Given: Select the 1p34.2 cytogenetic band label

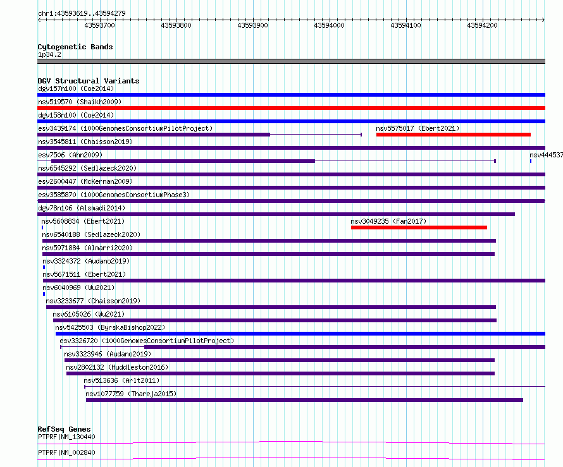Looking at the screenshot, I should pyautogui.click(x=49, y=54).
